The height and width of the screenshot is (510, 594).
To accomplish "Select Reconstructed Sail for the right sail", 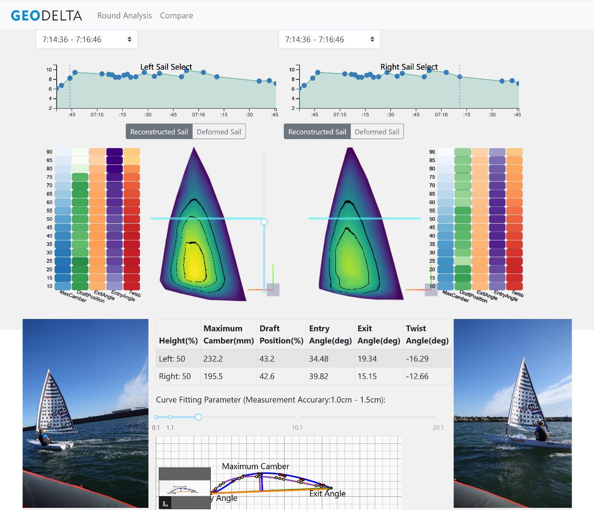I will [x=317, y=132].
